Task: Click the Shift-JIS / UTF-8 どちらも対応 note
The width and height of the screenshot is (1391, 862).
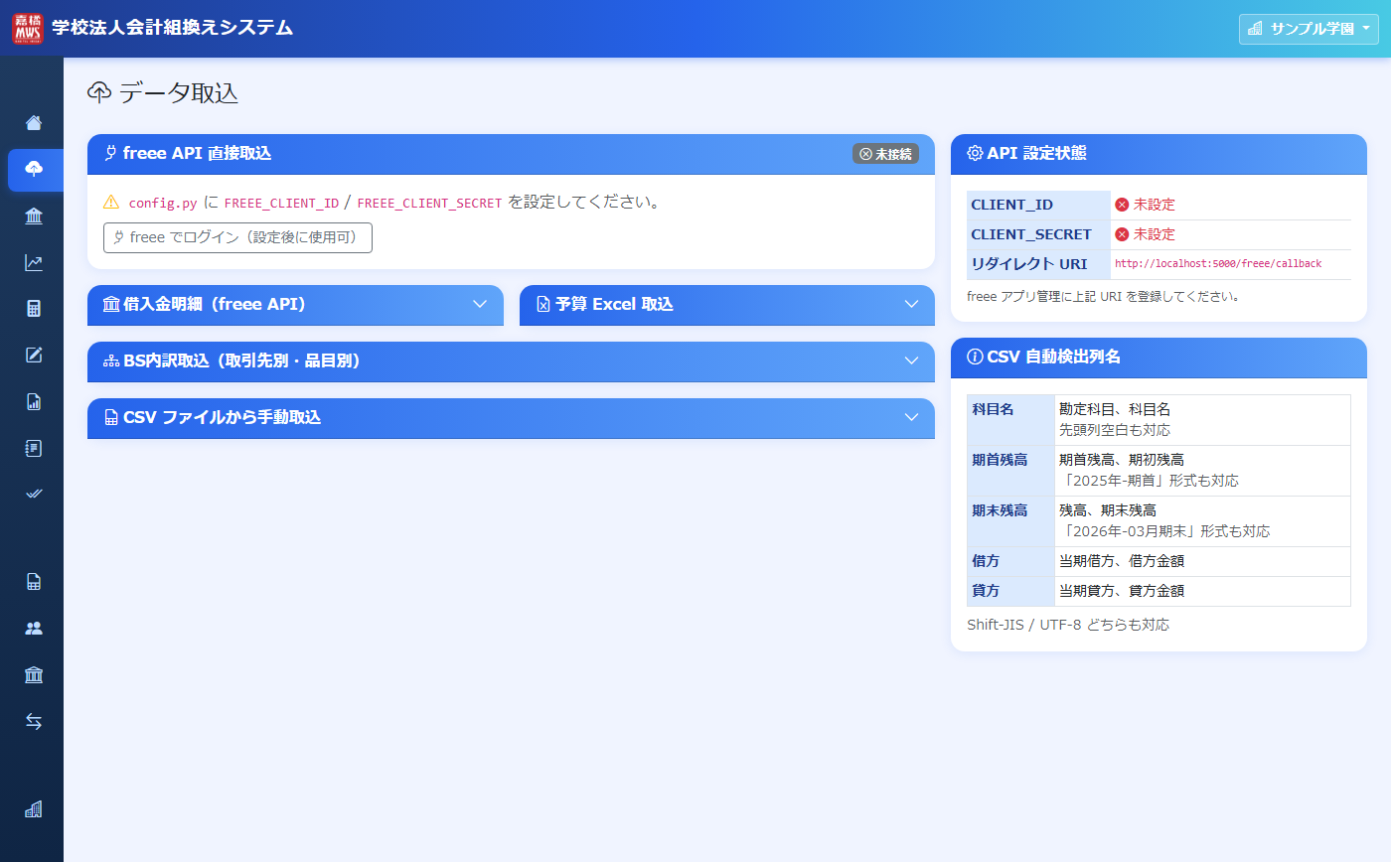Action: point(1068,625)
